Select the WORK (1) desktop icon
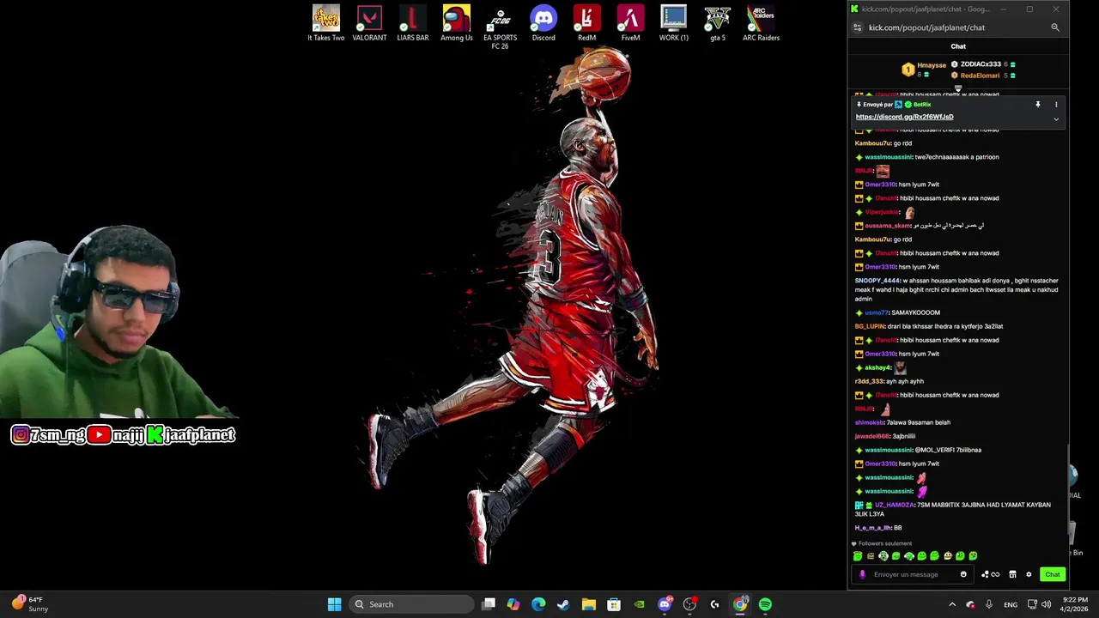Image resolution: width=1099 pixels, height=618 pixels. point(674,23)
